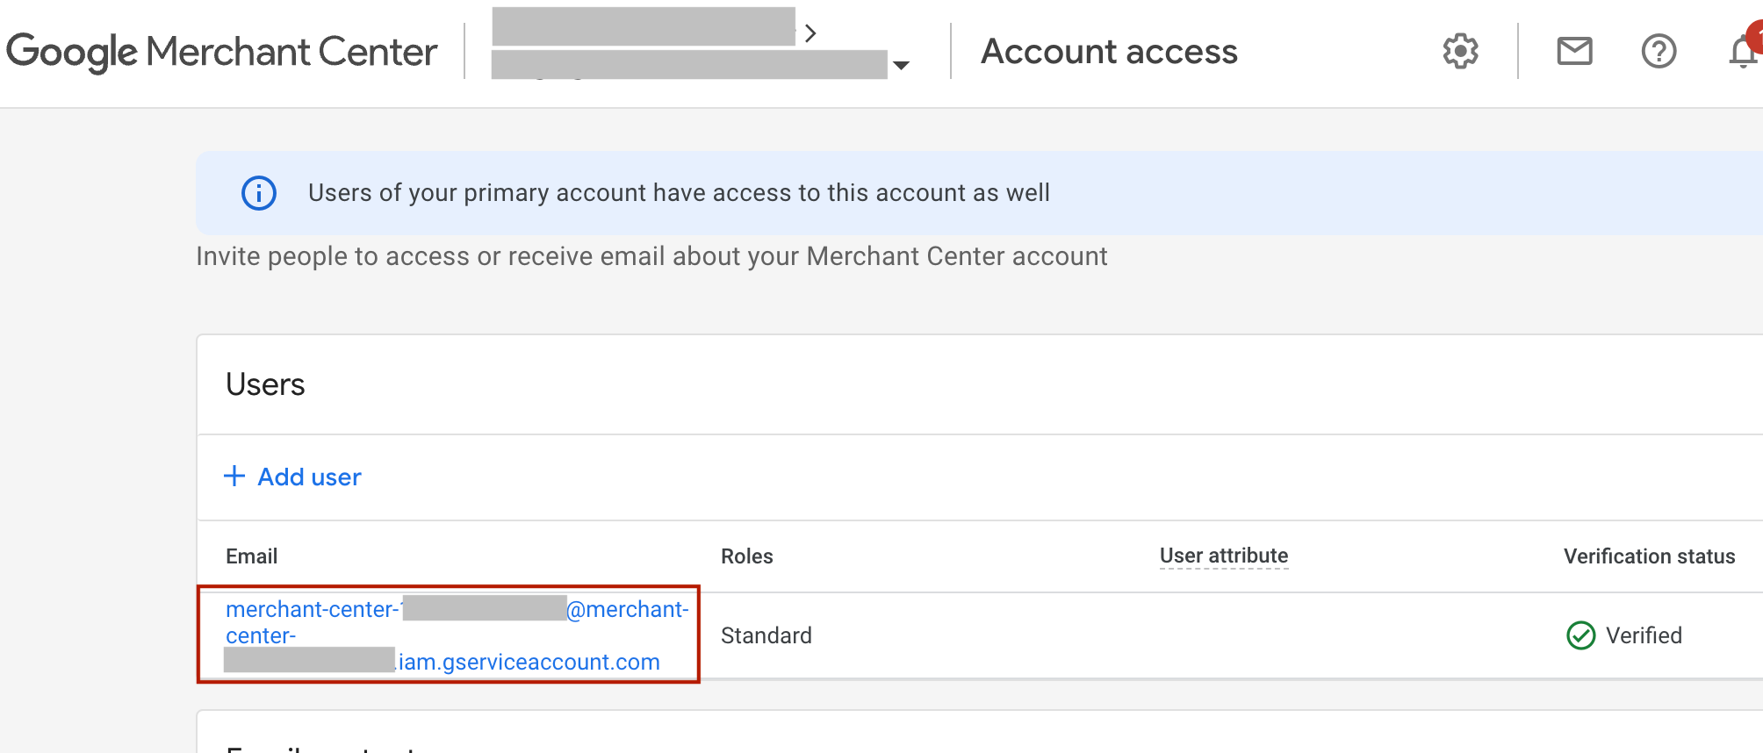Open the merchant-center service account email link
This screenshot has width=1763, height=753.
[x=457, y=635]
